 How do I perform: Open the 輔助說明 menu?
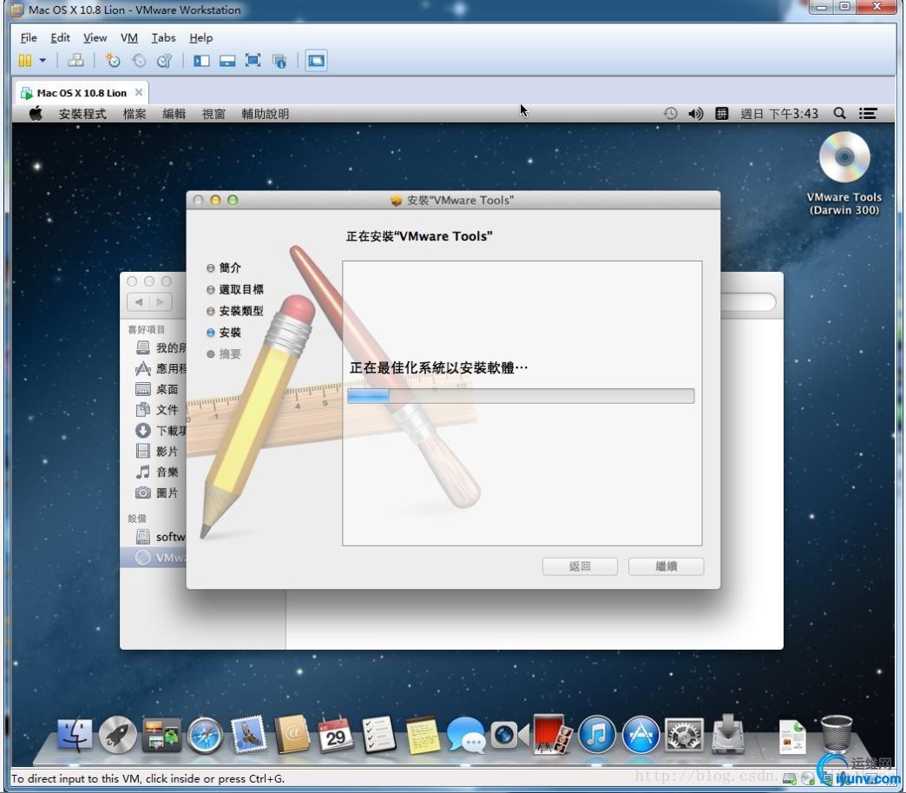click(x=266, y=114)
